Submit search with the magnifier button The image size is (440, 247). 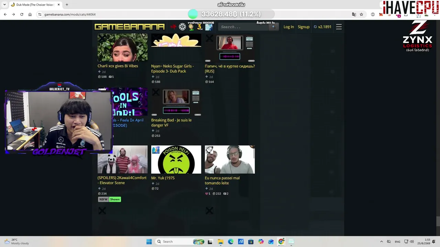(274, 27)
